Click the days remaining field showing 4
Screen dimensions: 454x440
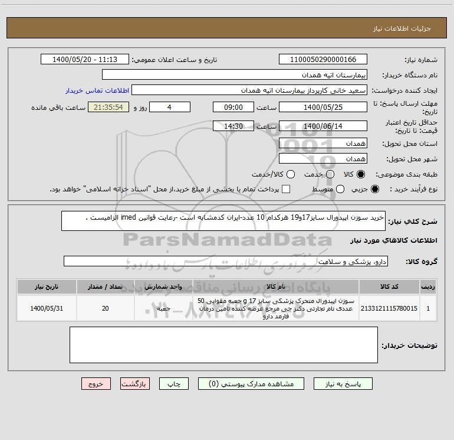170,107
